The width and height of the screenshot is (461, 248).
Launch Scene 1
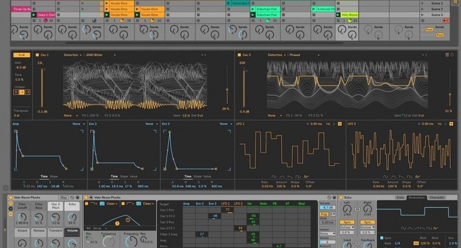tap(423, 3)
